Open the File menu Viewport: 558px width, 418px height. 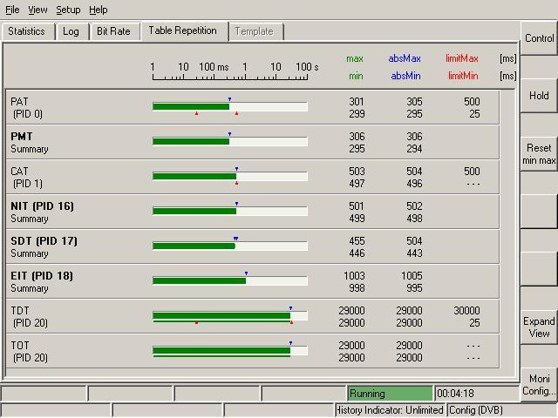(12, 10)
